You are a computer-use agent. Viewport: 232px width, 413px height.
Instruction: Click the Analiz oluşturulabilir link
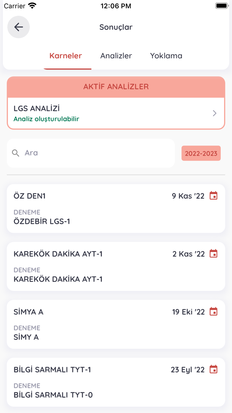tap(46, 119)
